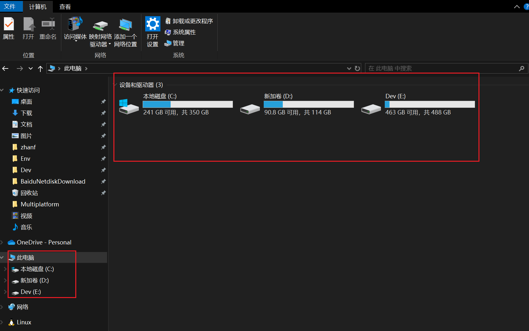Click the Manage (管理) ribbon button
529x331 pixels.
click(x=174, y=43)
